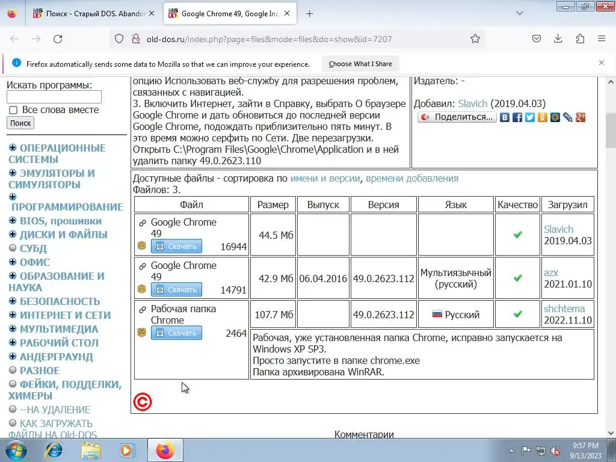
Task: Open Internet Explorer from the taskbar
Action: (x=54, y=450)
